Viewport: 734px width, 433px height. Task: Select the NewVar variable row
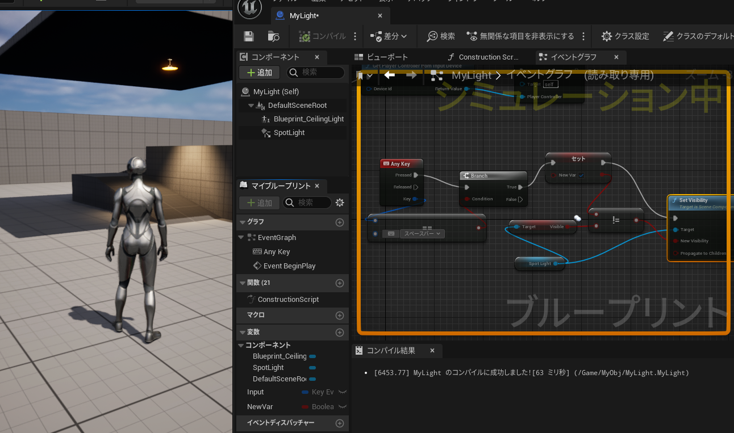pos(292,407)
